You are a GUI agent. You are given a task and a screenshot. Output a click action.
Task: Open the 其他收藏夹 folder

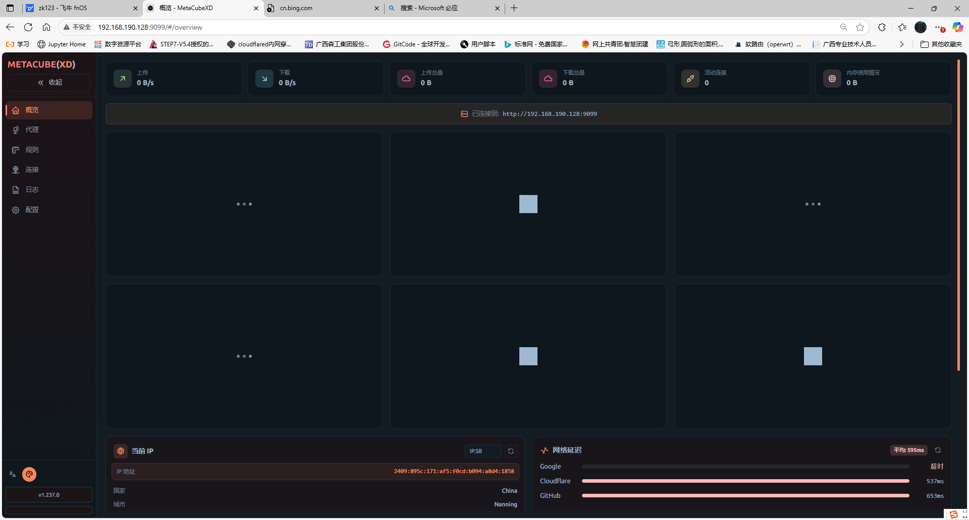coord(941,44)
